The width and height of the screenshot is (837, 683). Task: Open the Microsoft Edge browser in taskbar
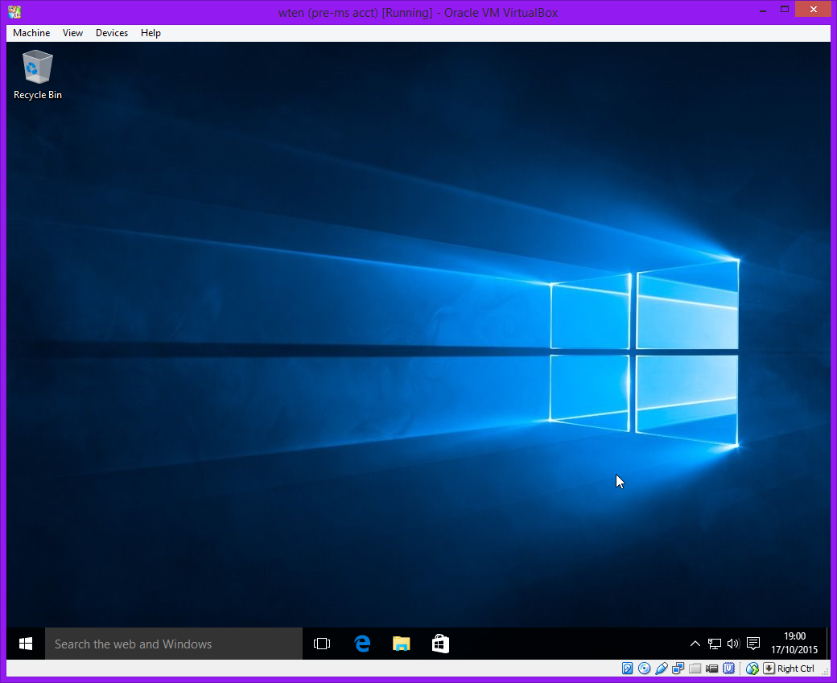(362, 644)
